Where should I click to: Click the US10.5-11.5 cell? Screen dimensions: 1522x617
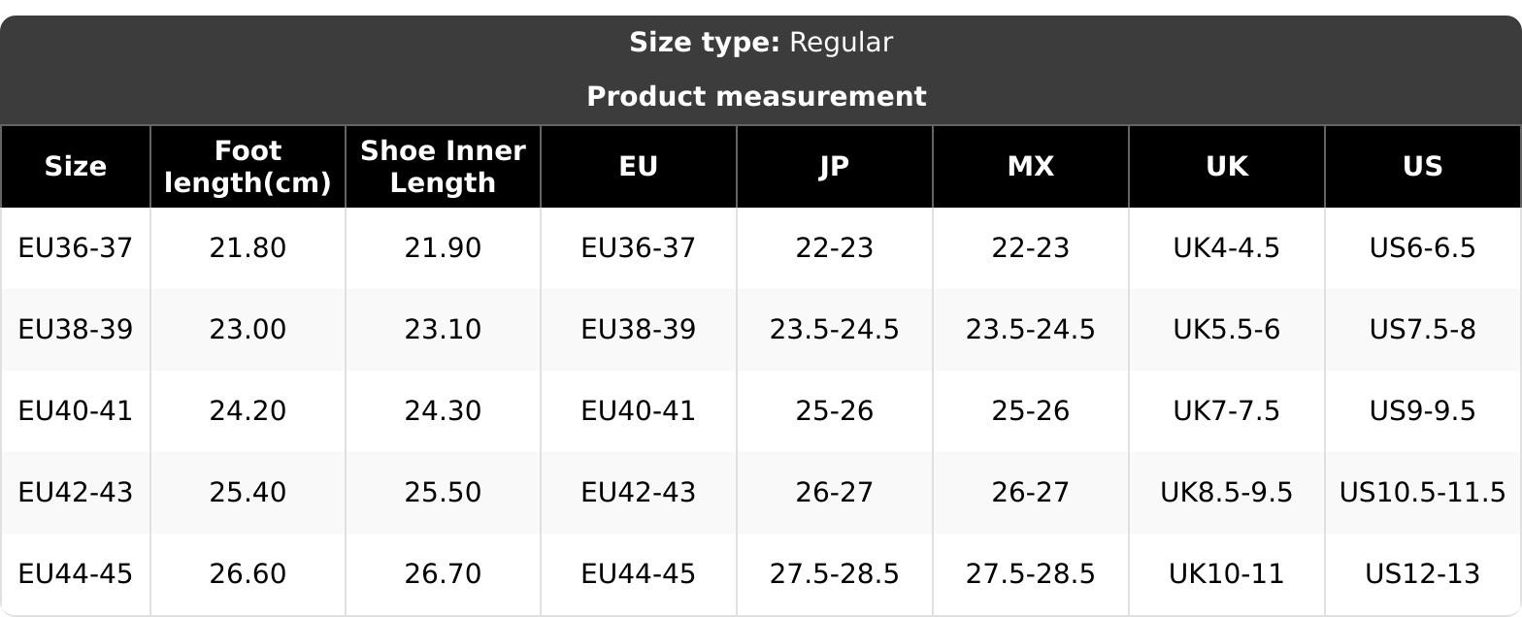click(1422, 493)
